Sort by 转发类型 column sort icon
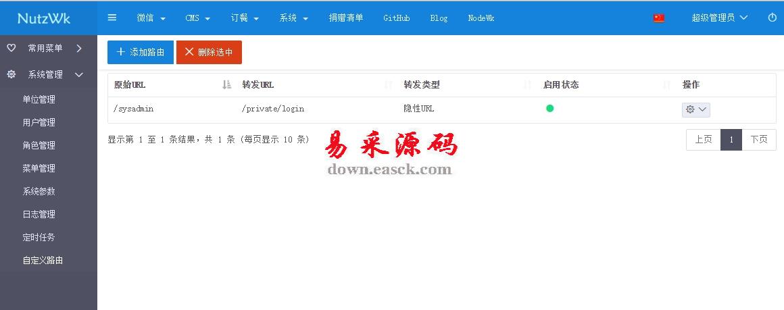This screenshot has width=784, height=310. (x=527, y=85)
